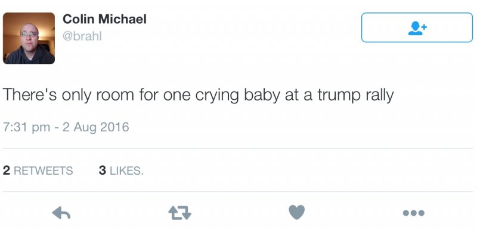Open profile via Colin Michael name

[104, 20]
